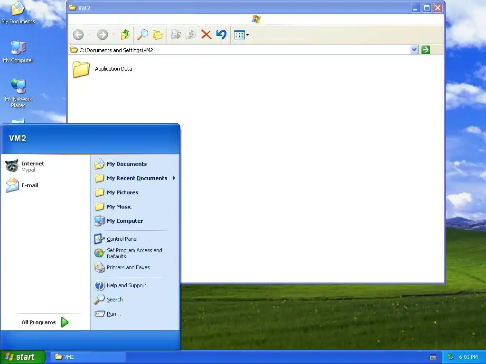Click the keyboard icon in taskbar
This screenshot has height=364, width=486.
[x=433, y=357]
